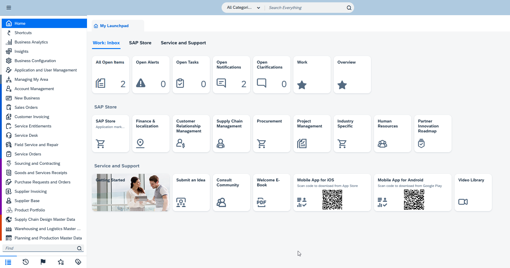Open the Industry Specific tile
The width and height of the screenshot is (510, 268).
click(352, 134)
